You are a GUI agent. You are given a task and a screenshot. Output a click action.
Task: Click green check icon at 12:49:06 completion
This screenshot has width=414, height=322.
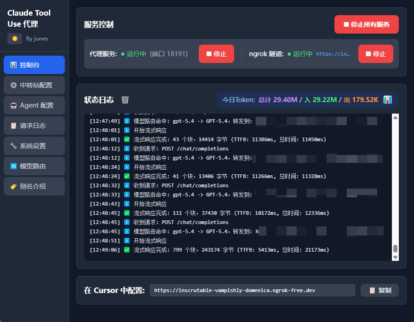127,250
